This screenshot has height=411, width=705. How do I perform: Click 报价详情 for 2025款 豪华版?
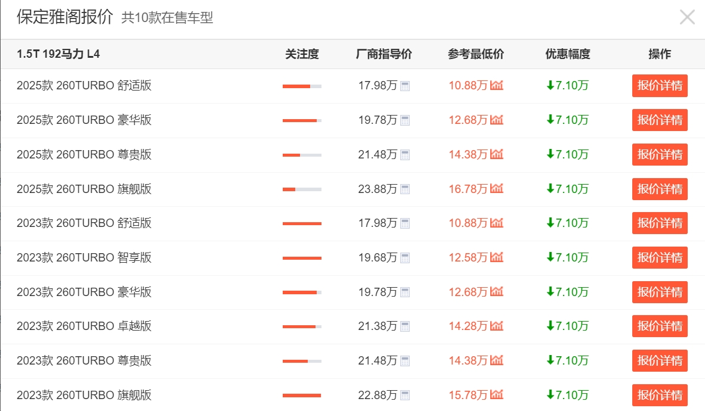tap(660, 120)
